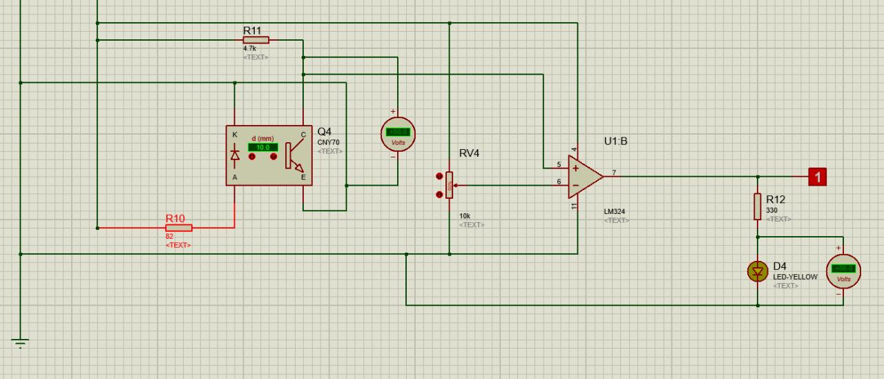Image resolution: width=884 pixels, height=379 pixels.
Task: Select the voltmeter next to the CNY70
Action: click(398, 133)
